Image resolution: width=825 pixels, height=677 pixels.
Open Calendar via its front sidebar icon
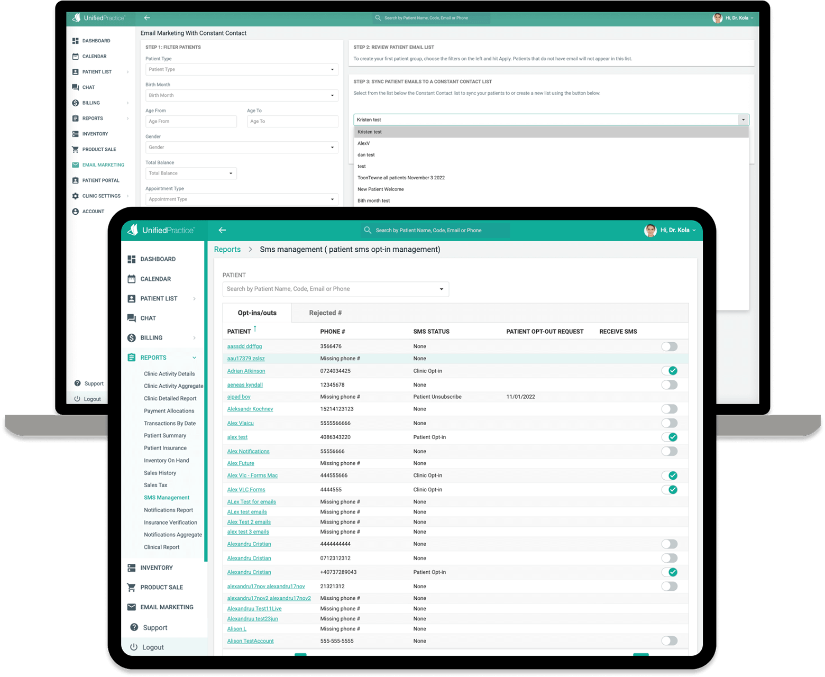coord(132,279)
